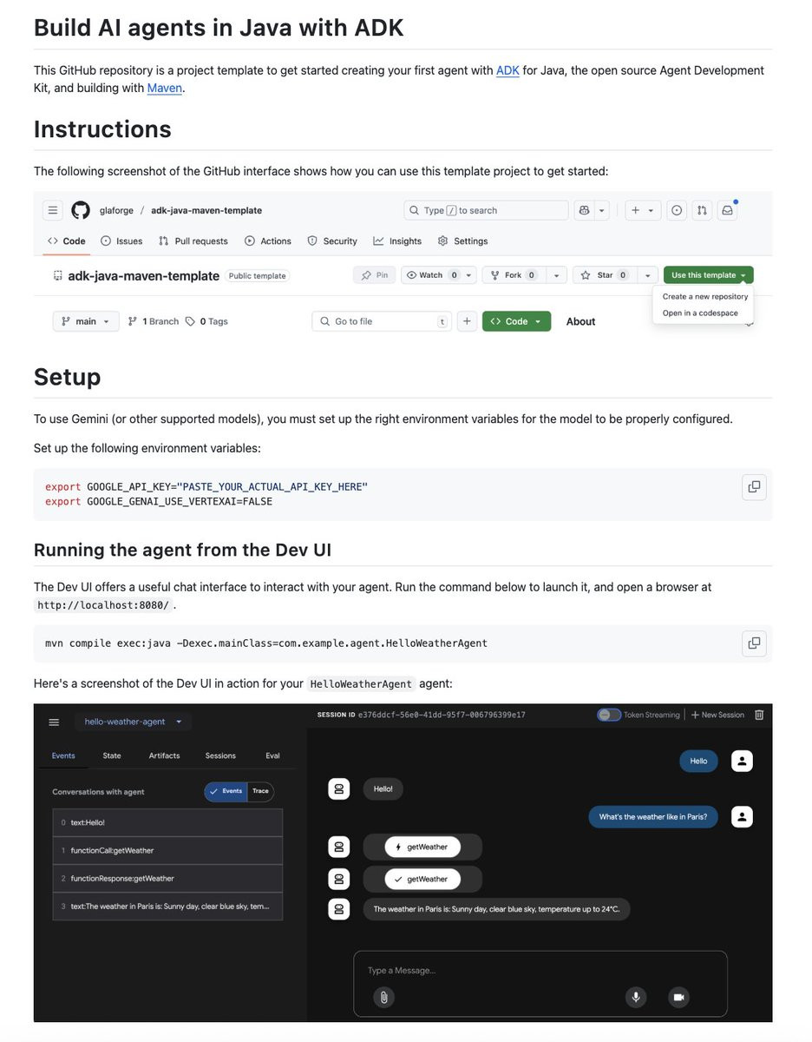Click the paperclip attachment icon

pos(383,997)
